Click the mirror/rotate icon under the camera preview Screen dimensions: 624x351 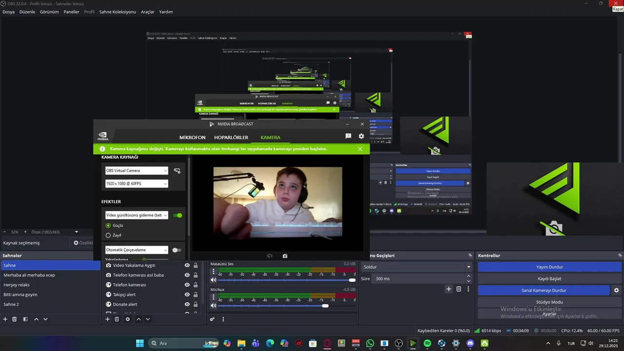click(270, 256)
